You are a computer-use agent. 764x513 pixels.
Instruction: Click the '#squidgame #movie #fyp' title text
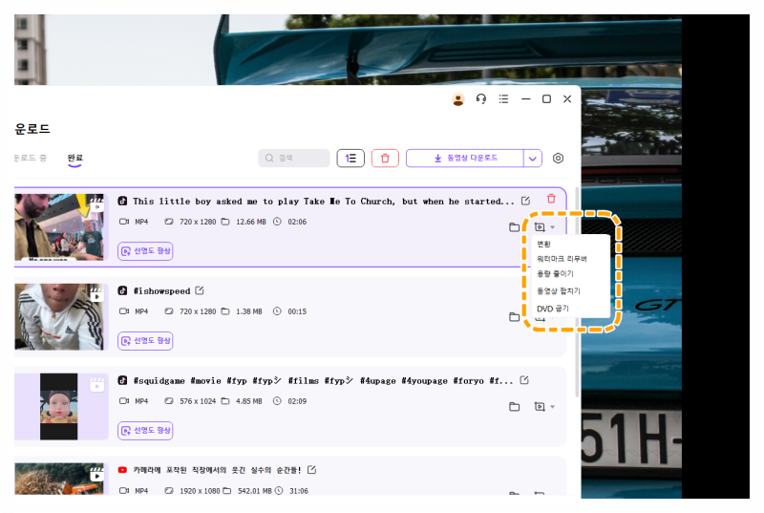323,380
